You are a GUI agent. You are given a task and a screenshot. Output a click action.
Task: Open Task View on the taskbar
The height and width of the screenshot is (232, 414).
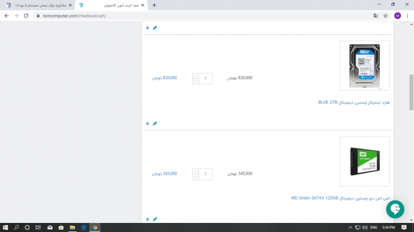coord(38,227)
